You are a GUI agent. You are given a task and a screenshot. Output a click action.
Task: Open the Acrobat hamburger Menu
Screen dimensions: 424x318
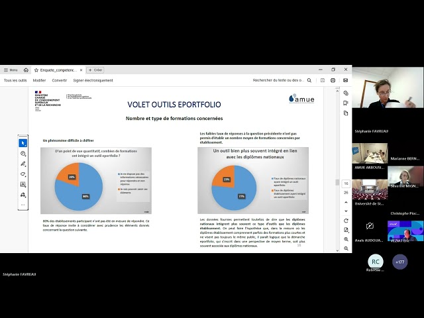point(11,70)
